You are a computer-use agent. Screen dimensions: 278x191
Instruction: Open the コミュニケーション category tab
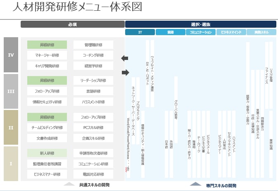[x=201, y=32]
